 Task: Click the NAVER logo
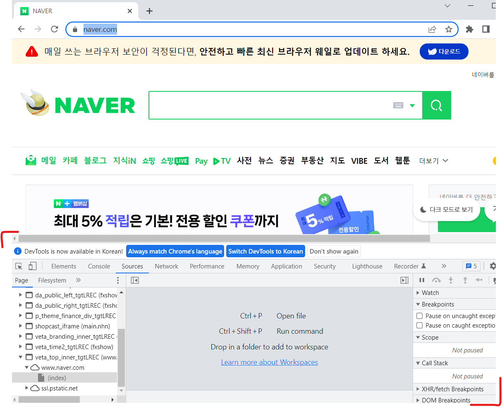coord(95,105)
